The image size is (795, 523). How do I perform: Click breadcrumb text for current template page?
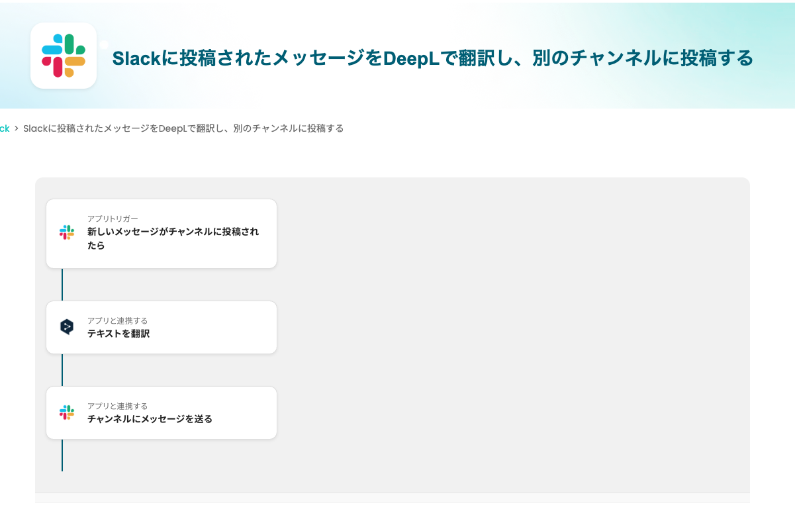pyautogui.click(x=183, y=128)
